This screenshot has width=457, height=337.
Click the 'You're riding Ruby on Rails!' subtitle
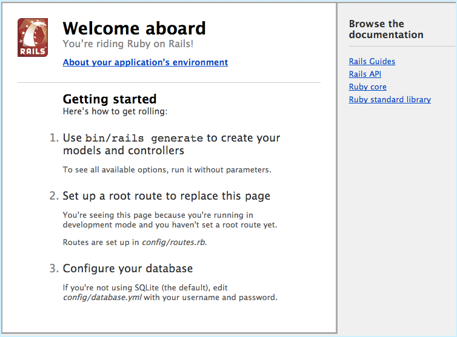(128, 44)
